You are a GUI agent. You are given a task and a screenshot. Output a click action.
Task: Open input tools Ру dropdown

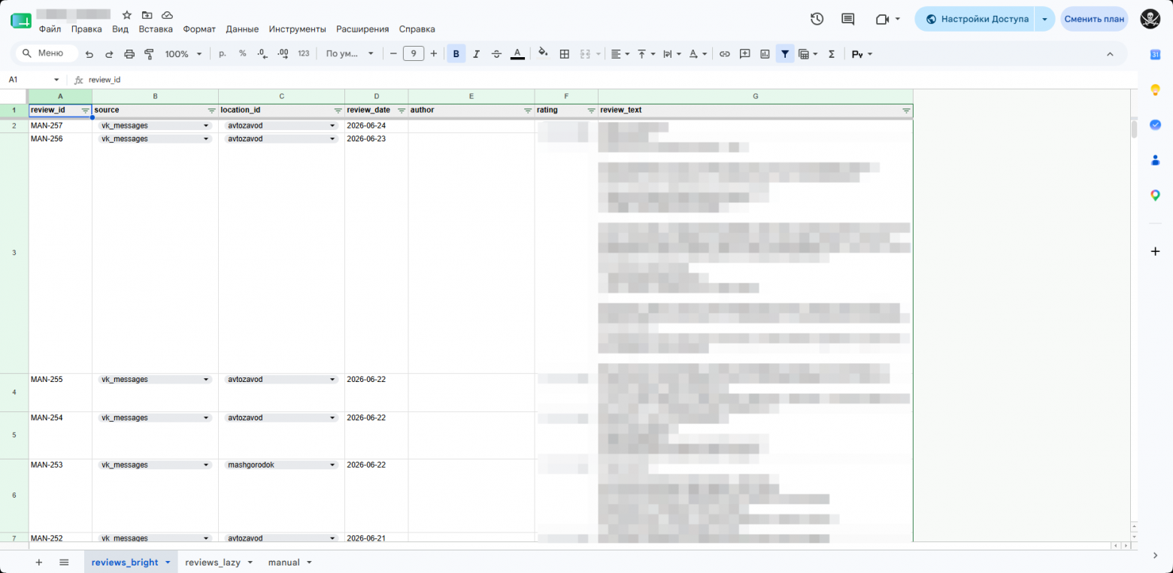tap(862, 53)
